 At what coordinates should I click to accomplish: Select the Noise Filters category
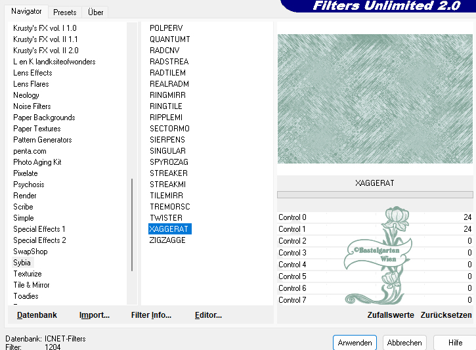pyautogui.click(x=32, y=106)
